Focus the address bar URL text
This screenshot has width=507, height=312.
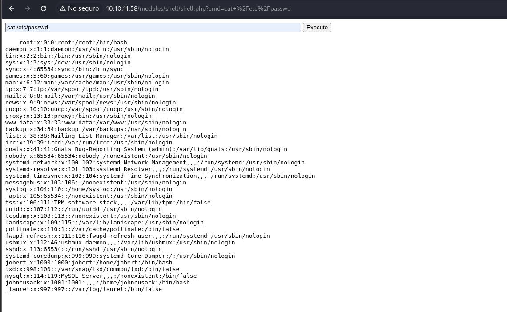coord(198,8)
